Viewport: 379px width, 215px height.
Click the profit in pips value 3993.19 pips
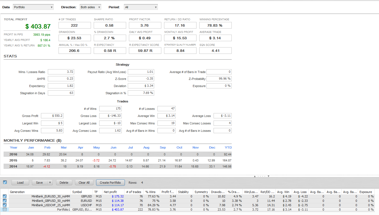point(42,35)
